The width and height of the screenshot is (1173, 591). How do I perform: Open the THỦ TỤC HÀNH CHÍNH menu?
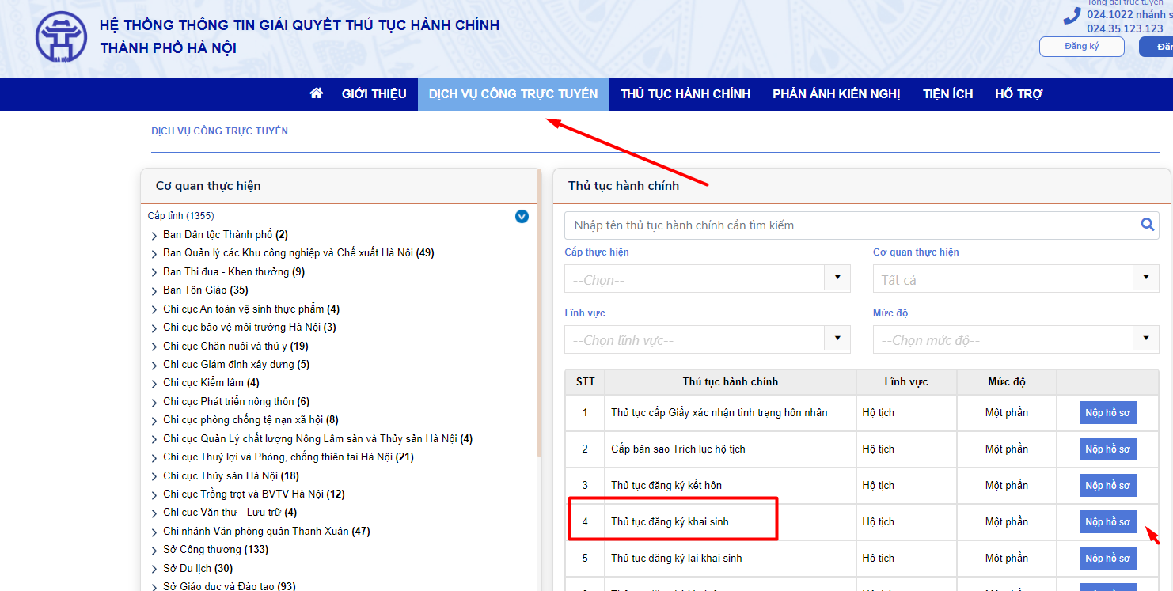click(x=684, y=93)
